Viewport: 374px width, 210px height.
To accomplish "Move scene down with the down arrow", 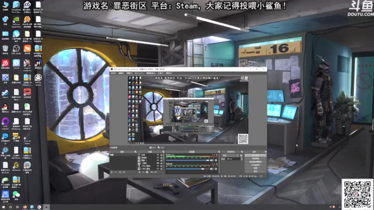I will [124, 172].
